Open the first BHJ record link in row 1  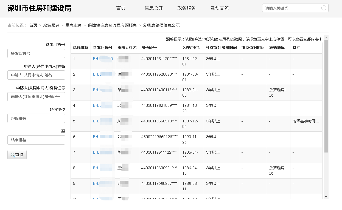102,58
